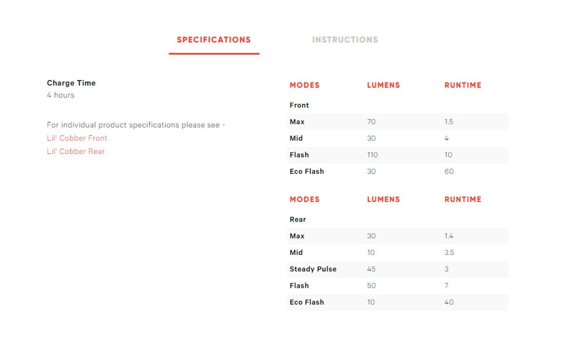The width and height of the screenshot is (571, 352).
Task: Select the Steady Pulse mode row label
Action: click(x=313, y=269)
